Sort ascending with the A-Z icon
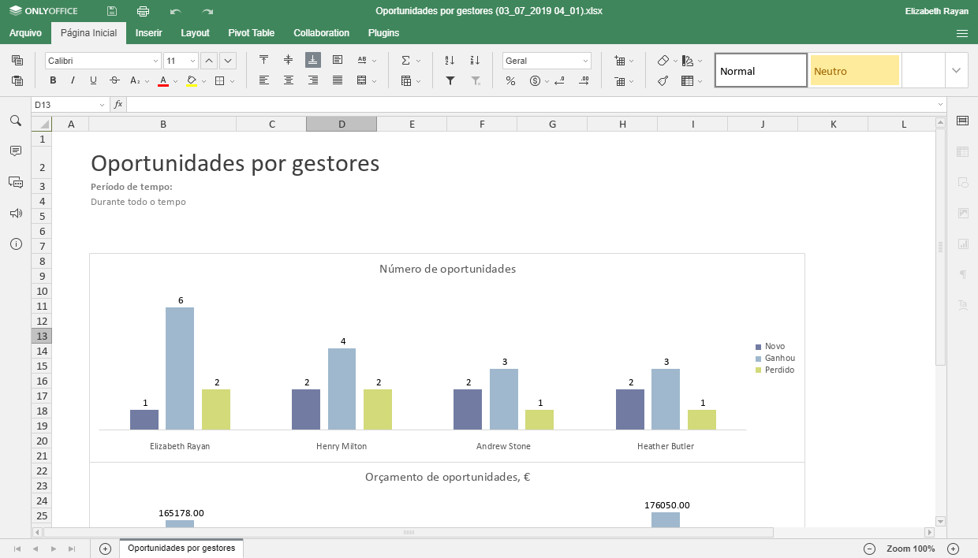 pyautogui.click(x=450, y=61)
